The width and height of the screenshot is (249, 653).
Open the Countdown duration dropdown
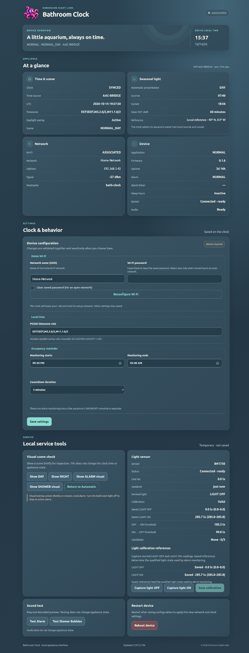tap(77, 390)
